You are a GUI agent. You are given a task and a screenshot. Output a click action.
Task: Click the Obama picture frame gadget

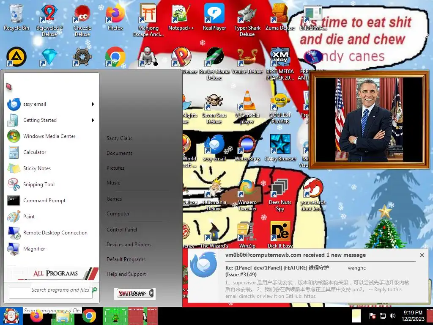369,120
